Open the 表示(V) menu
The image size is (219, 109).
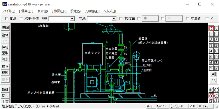[x=42, y=11]
